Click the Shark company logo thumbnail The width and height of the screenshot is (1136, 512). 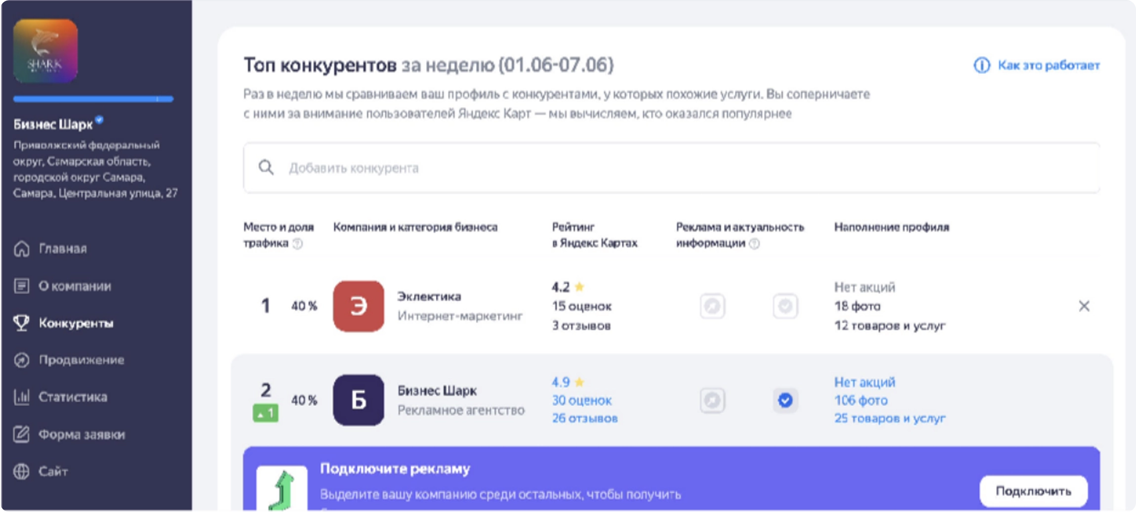coord(45,51)
